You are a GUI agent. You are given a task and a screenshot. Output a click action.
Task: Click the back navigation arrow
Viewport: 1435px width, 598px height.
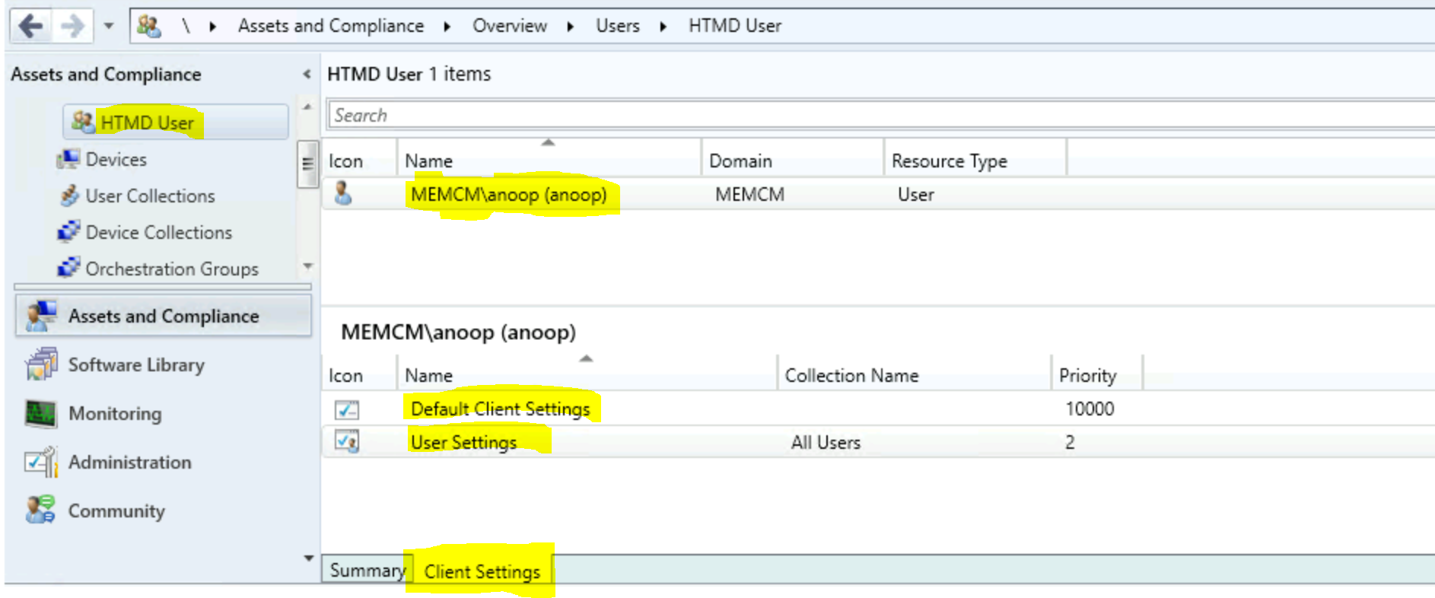coord(30,27)
